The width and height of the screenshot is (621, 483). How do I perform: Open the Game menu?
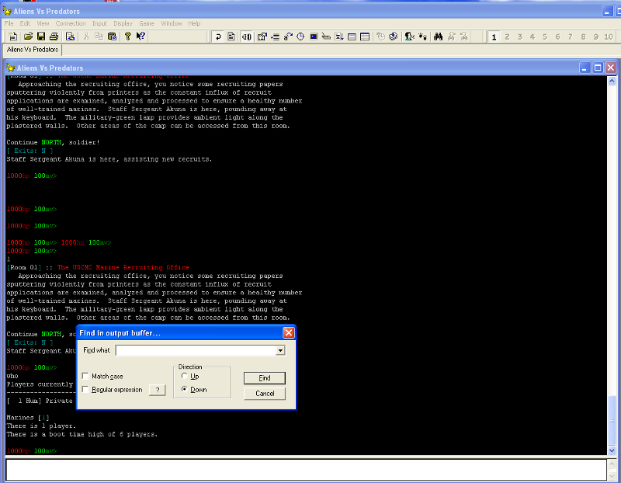[147, 23]
